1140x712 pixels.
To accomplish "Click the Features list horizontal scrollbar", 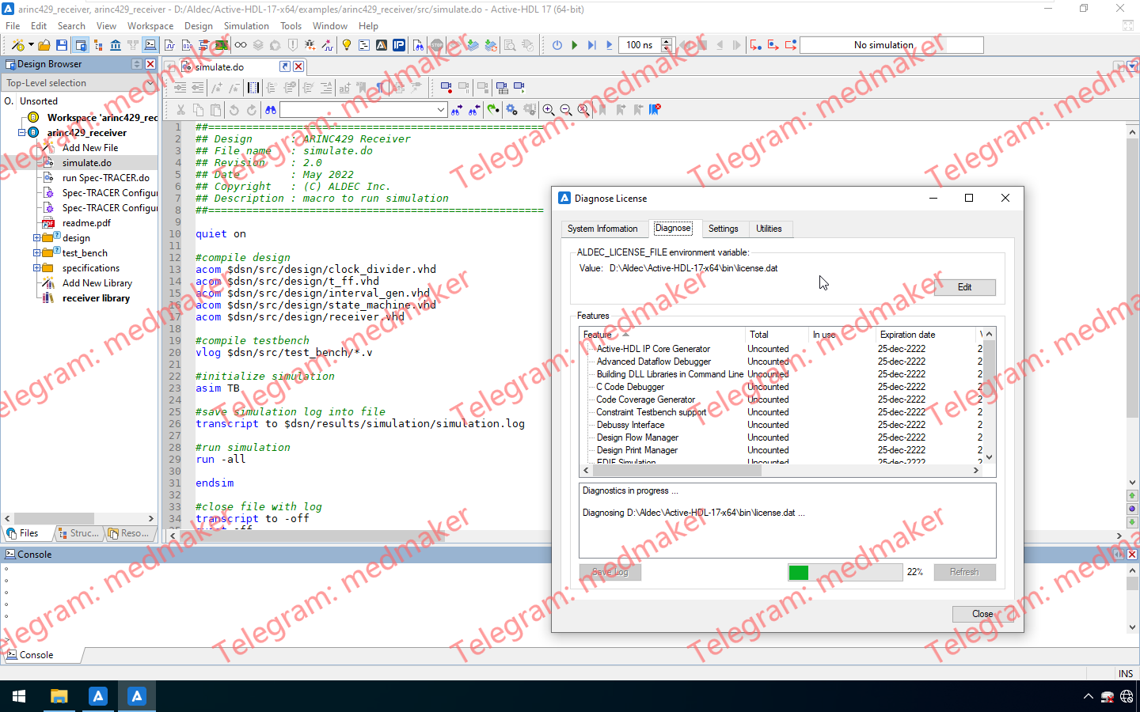I will pos(781,470).
